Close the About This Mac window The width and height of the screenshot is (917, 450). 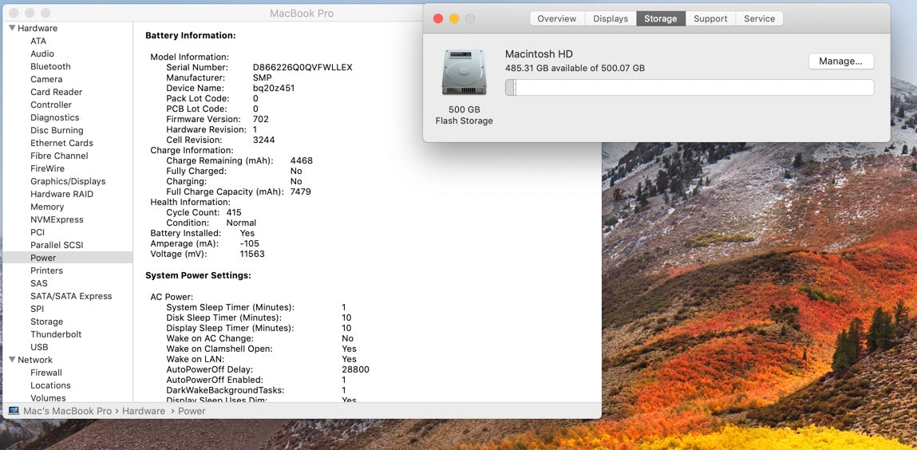[x=437, y=18]
